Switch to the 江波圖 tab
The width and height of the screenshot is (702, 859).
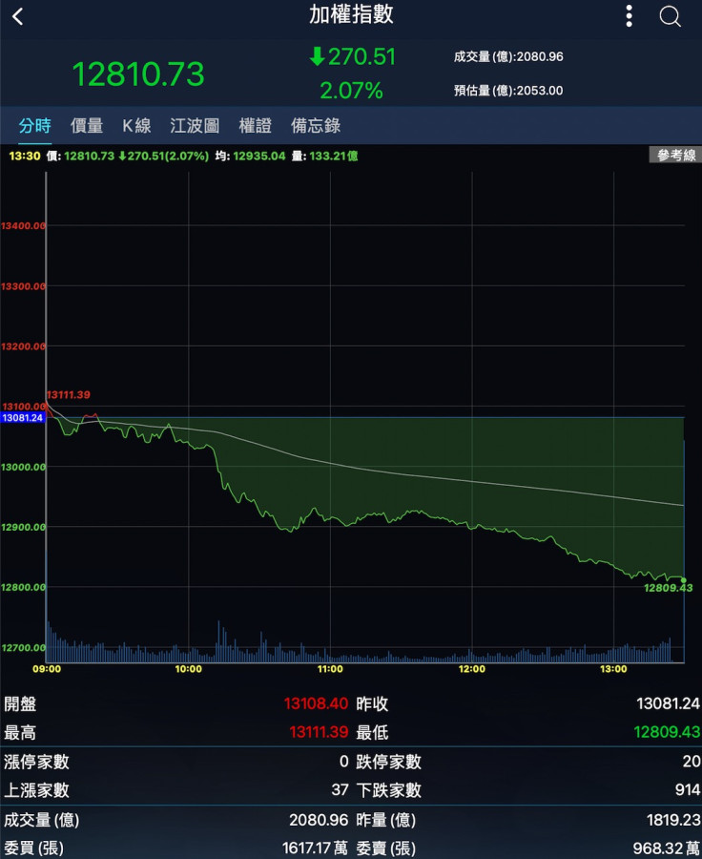tap(195, 125)
